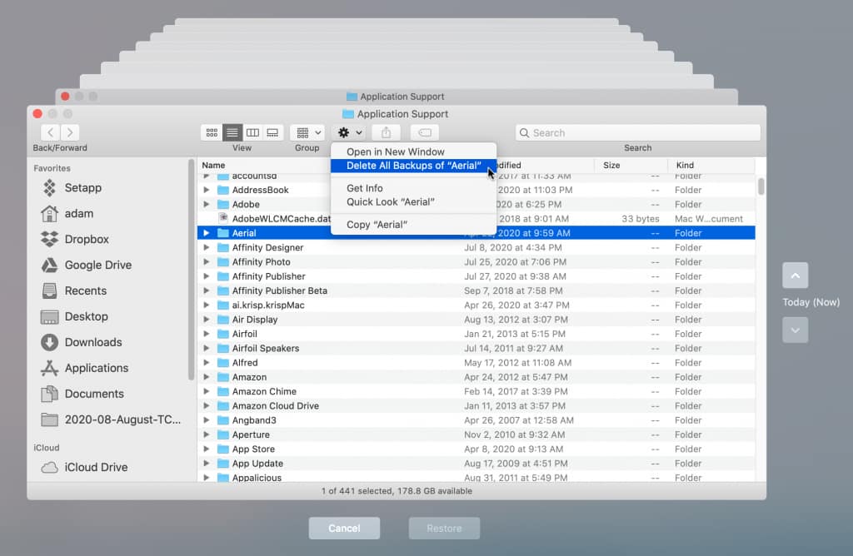Open the Group by dropdown
853x556 pixels.
tap(307, 132)
